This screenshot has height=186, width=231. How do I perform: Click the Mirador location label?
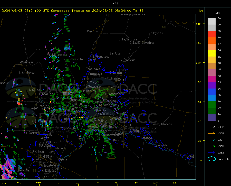(119, 140)
